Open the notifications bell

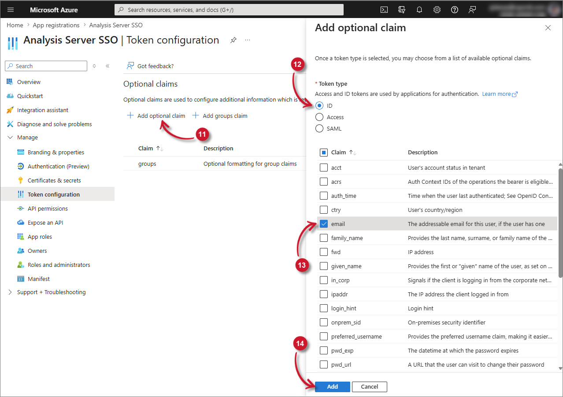pos(419,10)
